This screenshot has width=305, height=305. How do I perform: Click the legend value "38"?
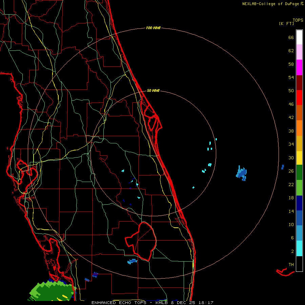(291, 131)
